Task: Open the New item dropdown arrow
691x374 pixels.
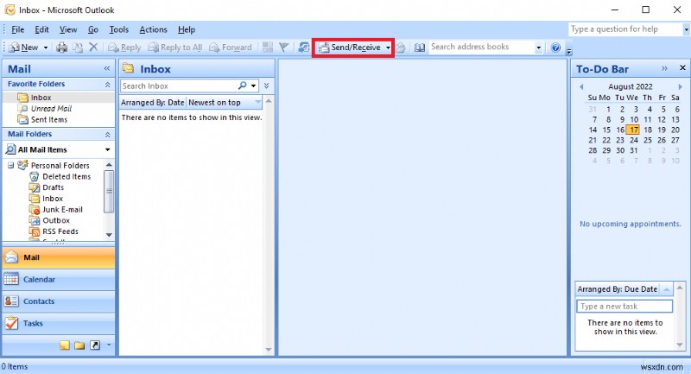Action: click(x=46, y=48)
